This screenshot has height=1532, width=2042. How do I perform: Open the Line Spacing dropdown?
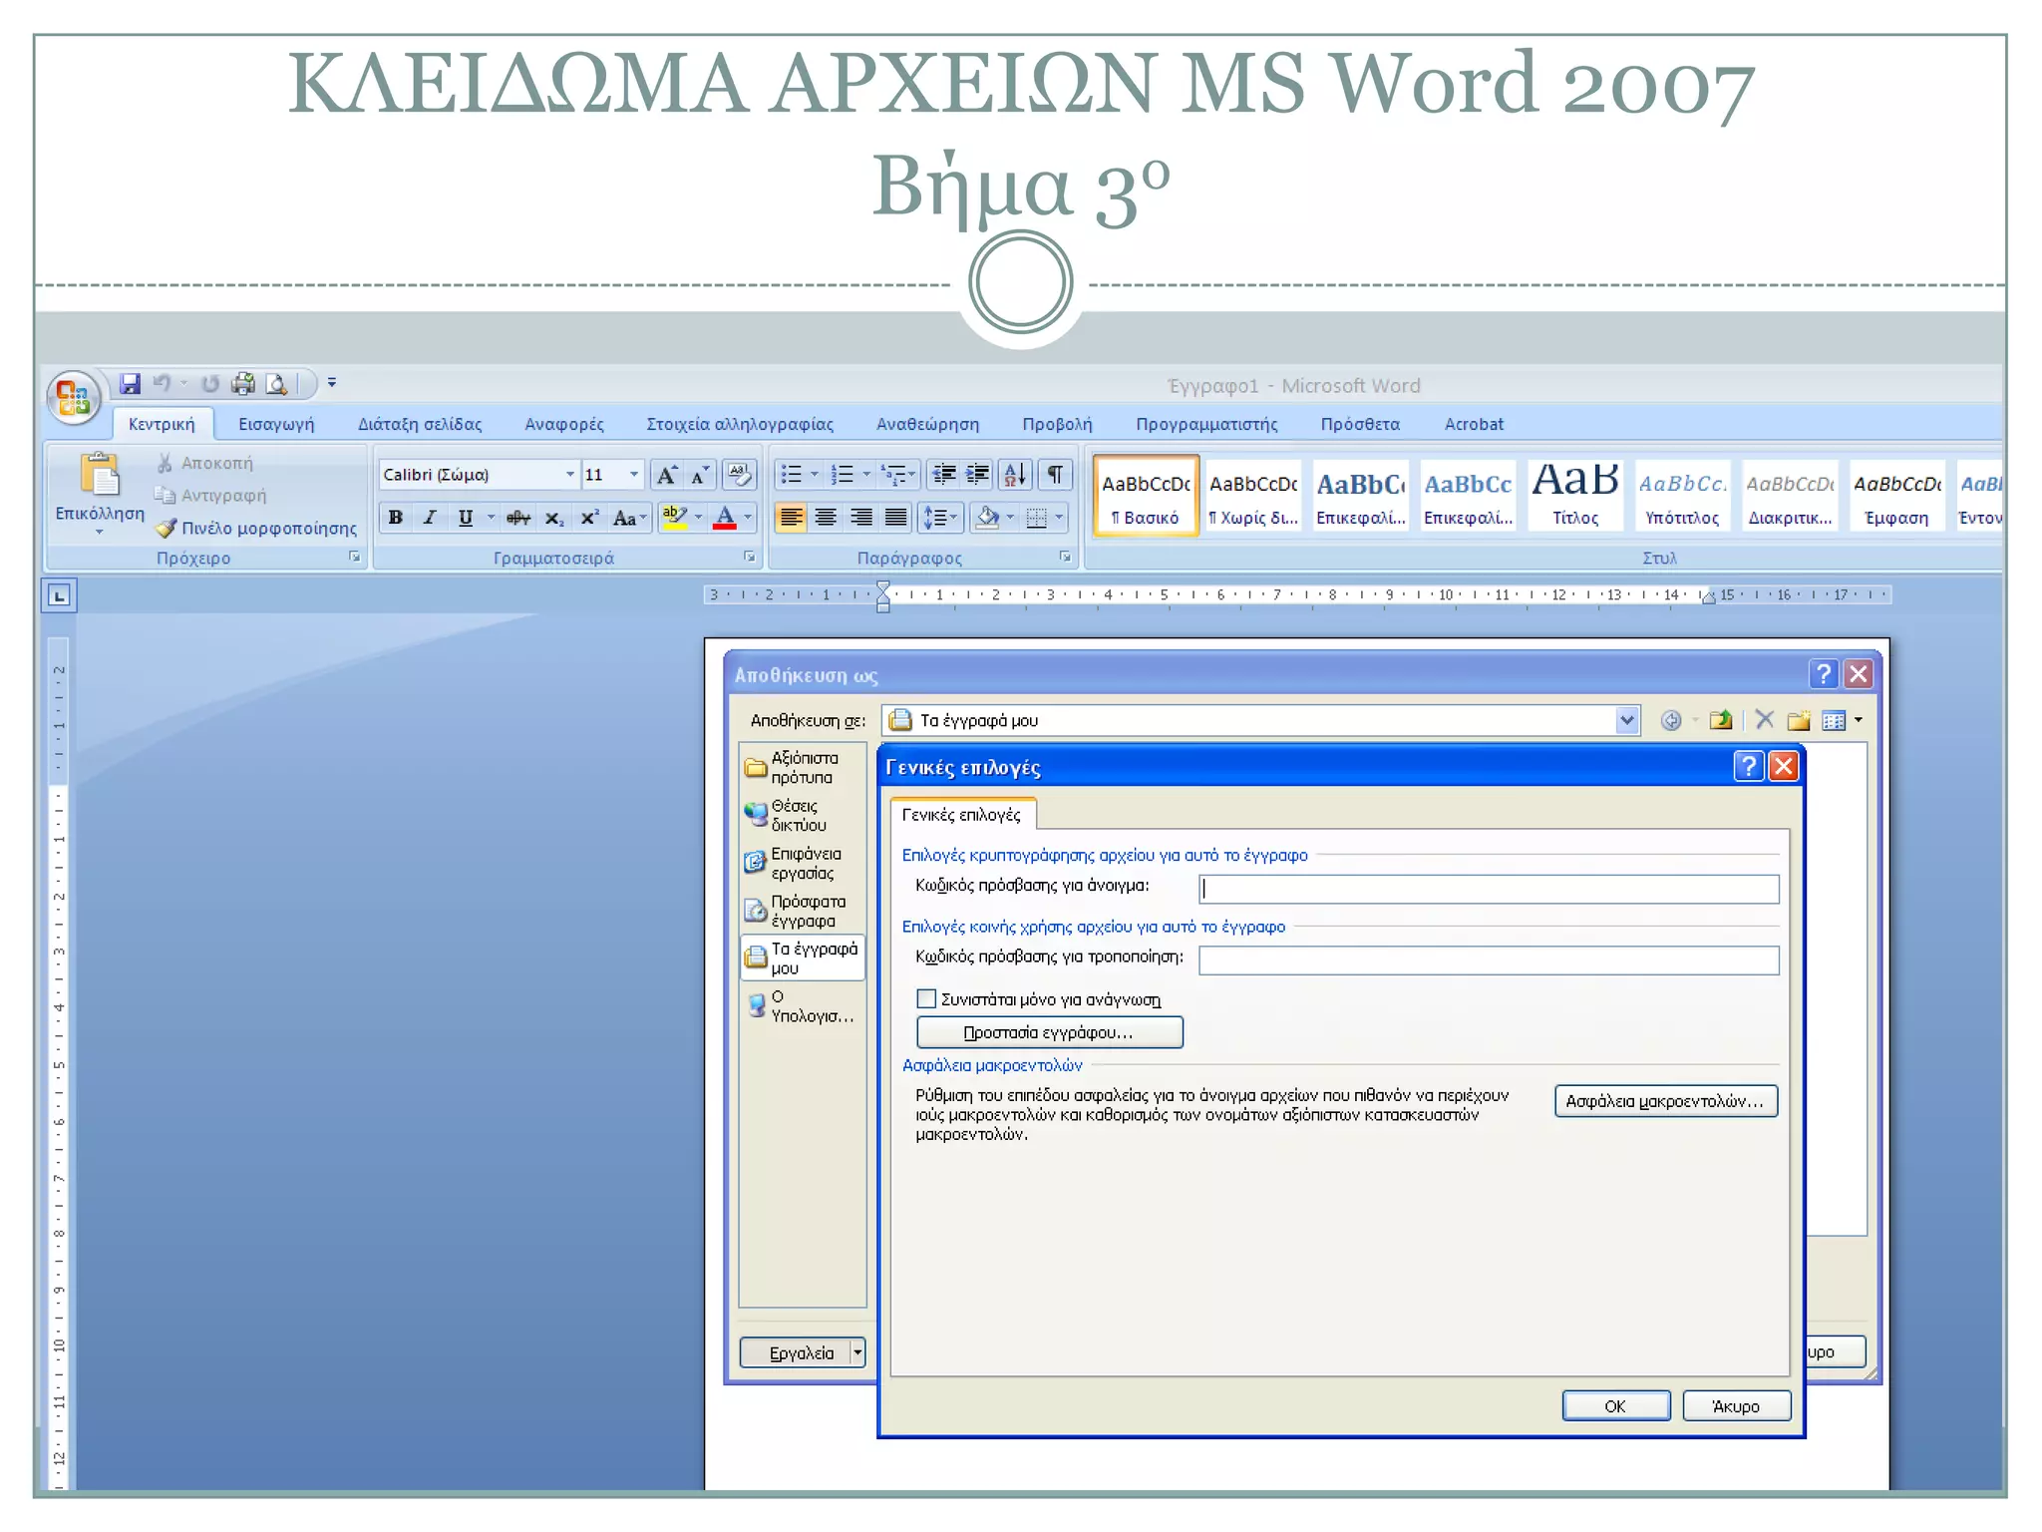[x=940, y=518]
